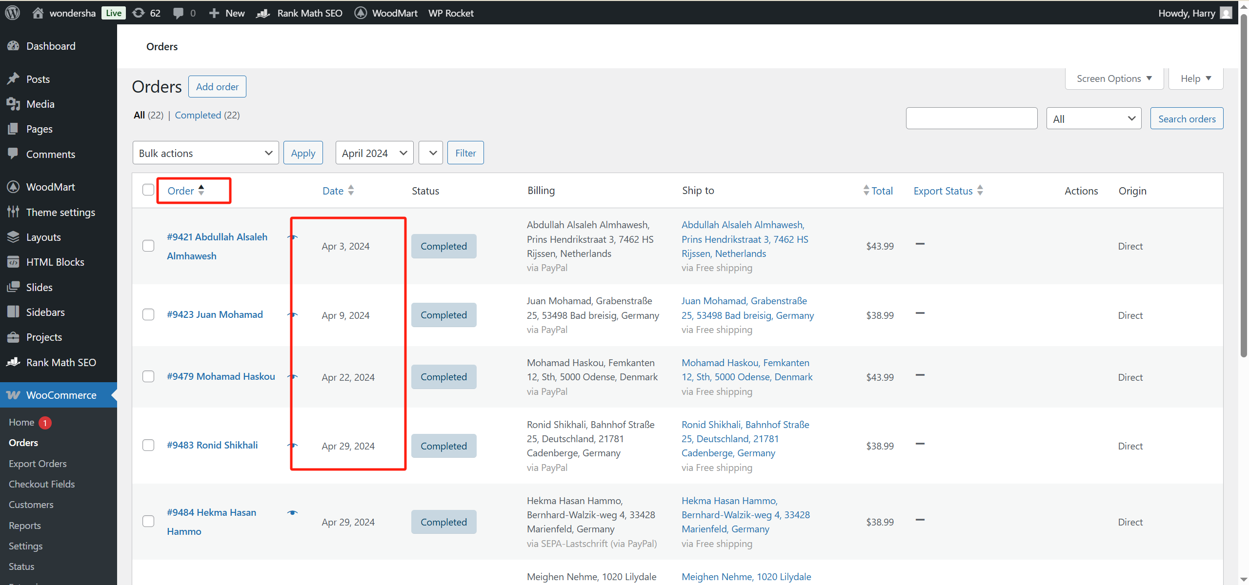Open the Howdy, Harry account menu
Image resolution: width=1249 pixels, height=585 pixels.
(x=1188, y=13)
